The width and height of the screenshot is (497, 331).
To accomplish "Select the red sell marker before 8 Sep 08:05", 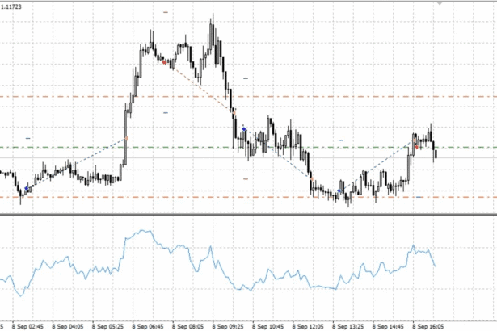I will [164, 62].
